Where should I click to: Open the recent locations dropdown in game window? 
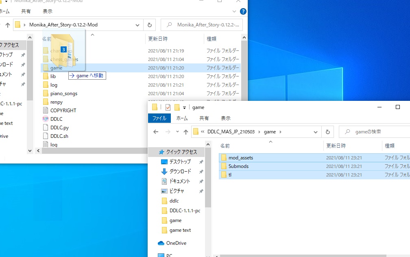pyautogui.click(x=177, y=132)
